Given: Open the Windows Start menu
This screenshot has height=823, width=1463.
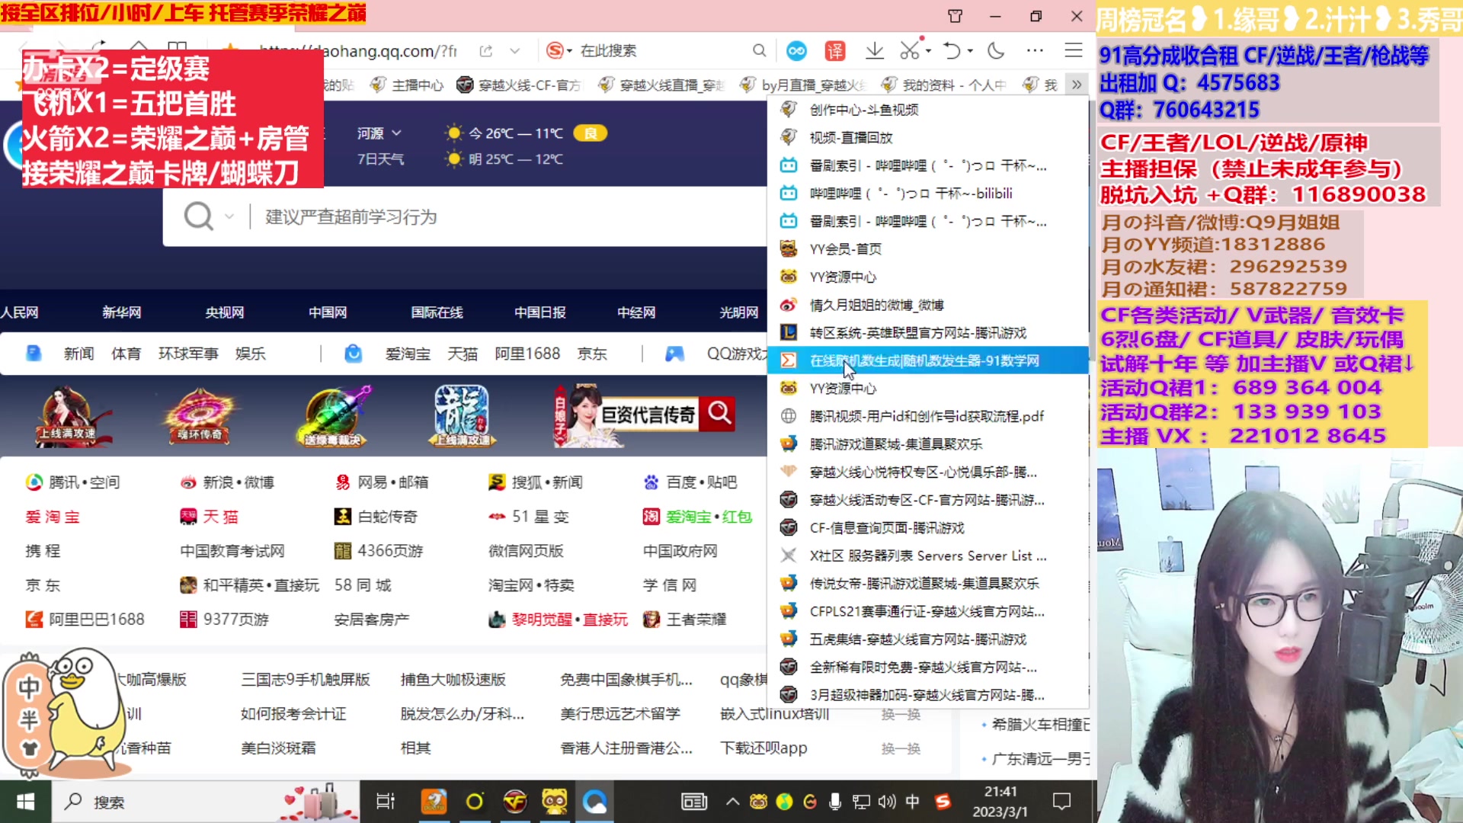Looking at the screenshot, I should pyautogui.click(x=25, y=802).
